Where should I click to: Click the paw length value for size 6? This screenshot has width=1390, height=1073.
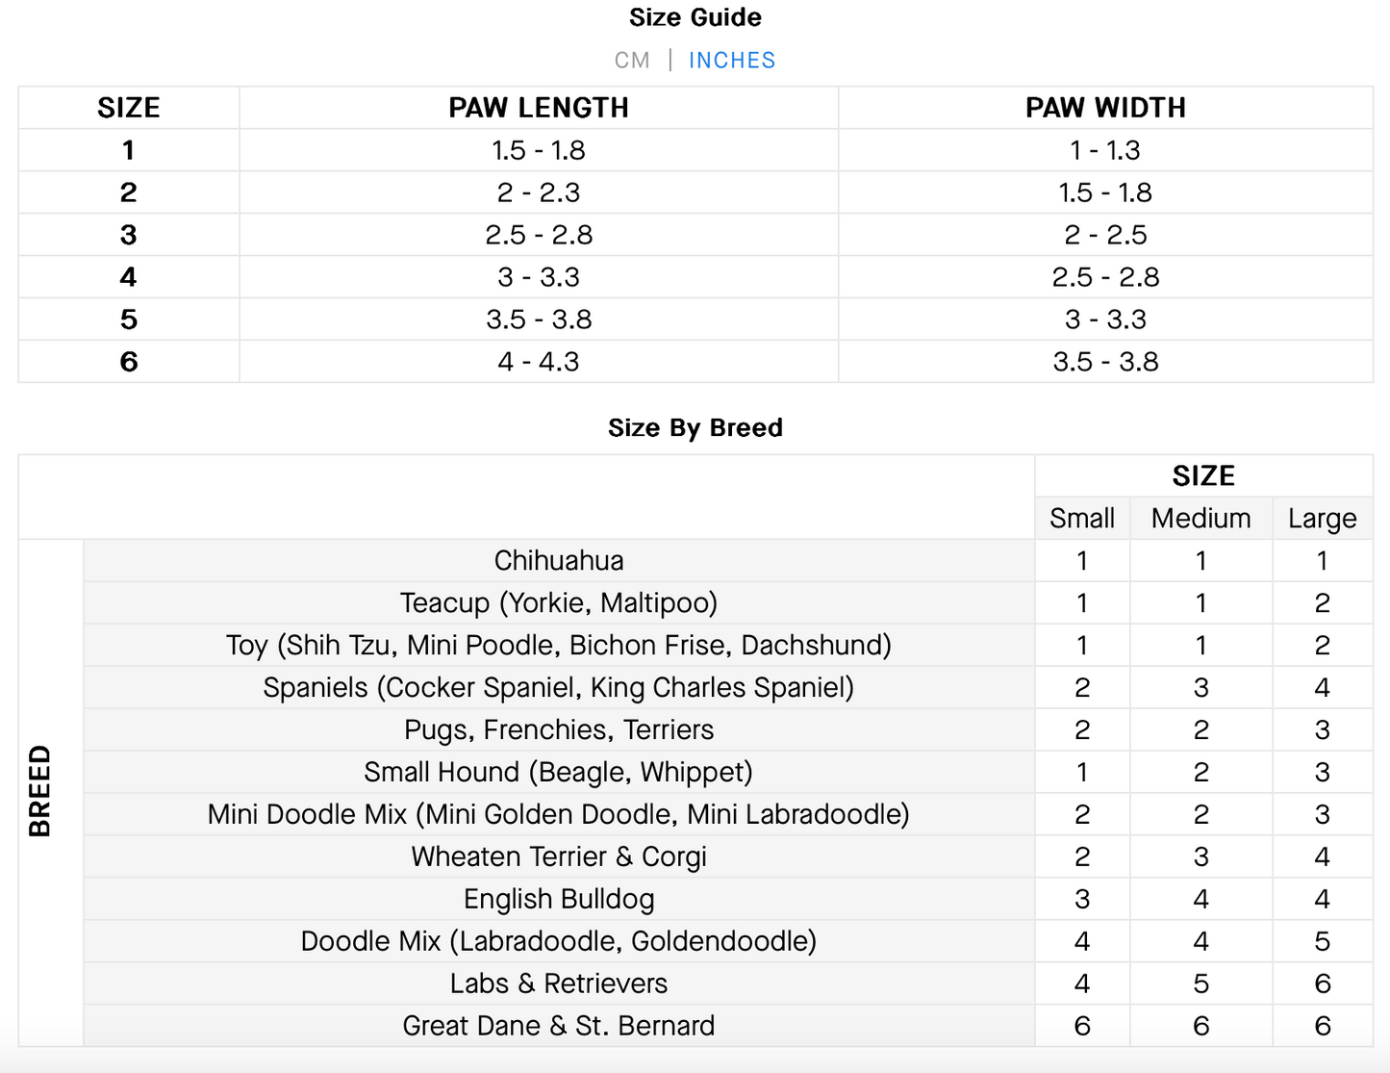pyautogui.click(x=539, y=362)
